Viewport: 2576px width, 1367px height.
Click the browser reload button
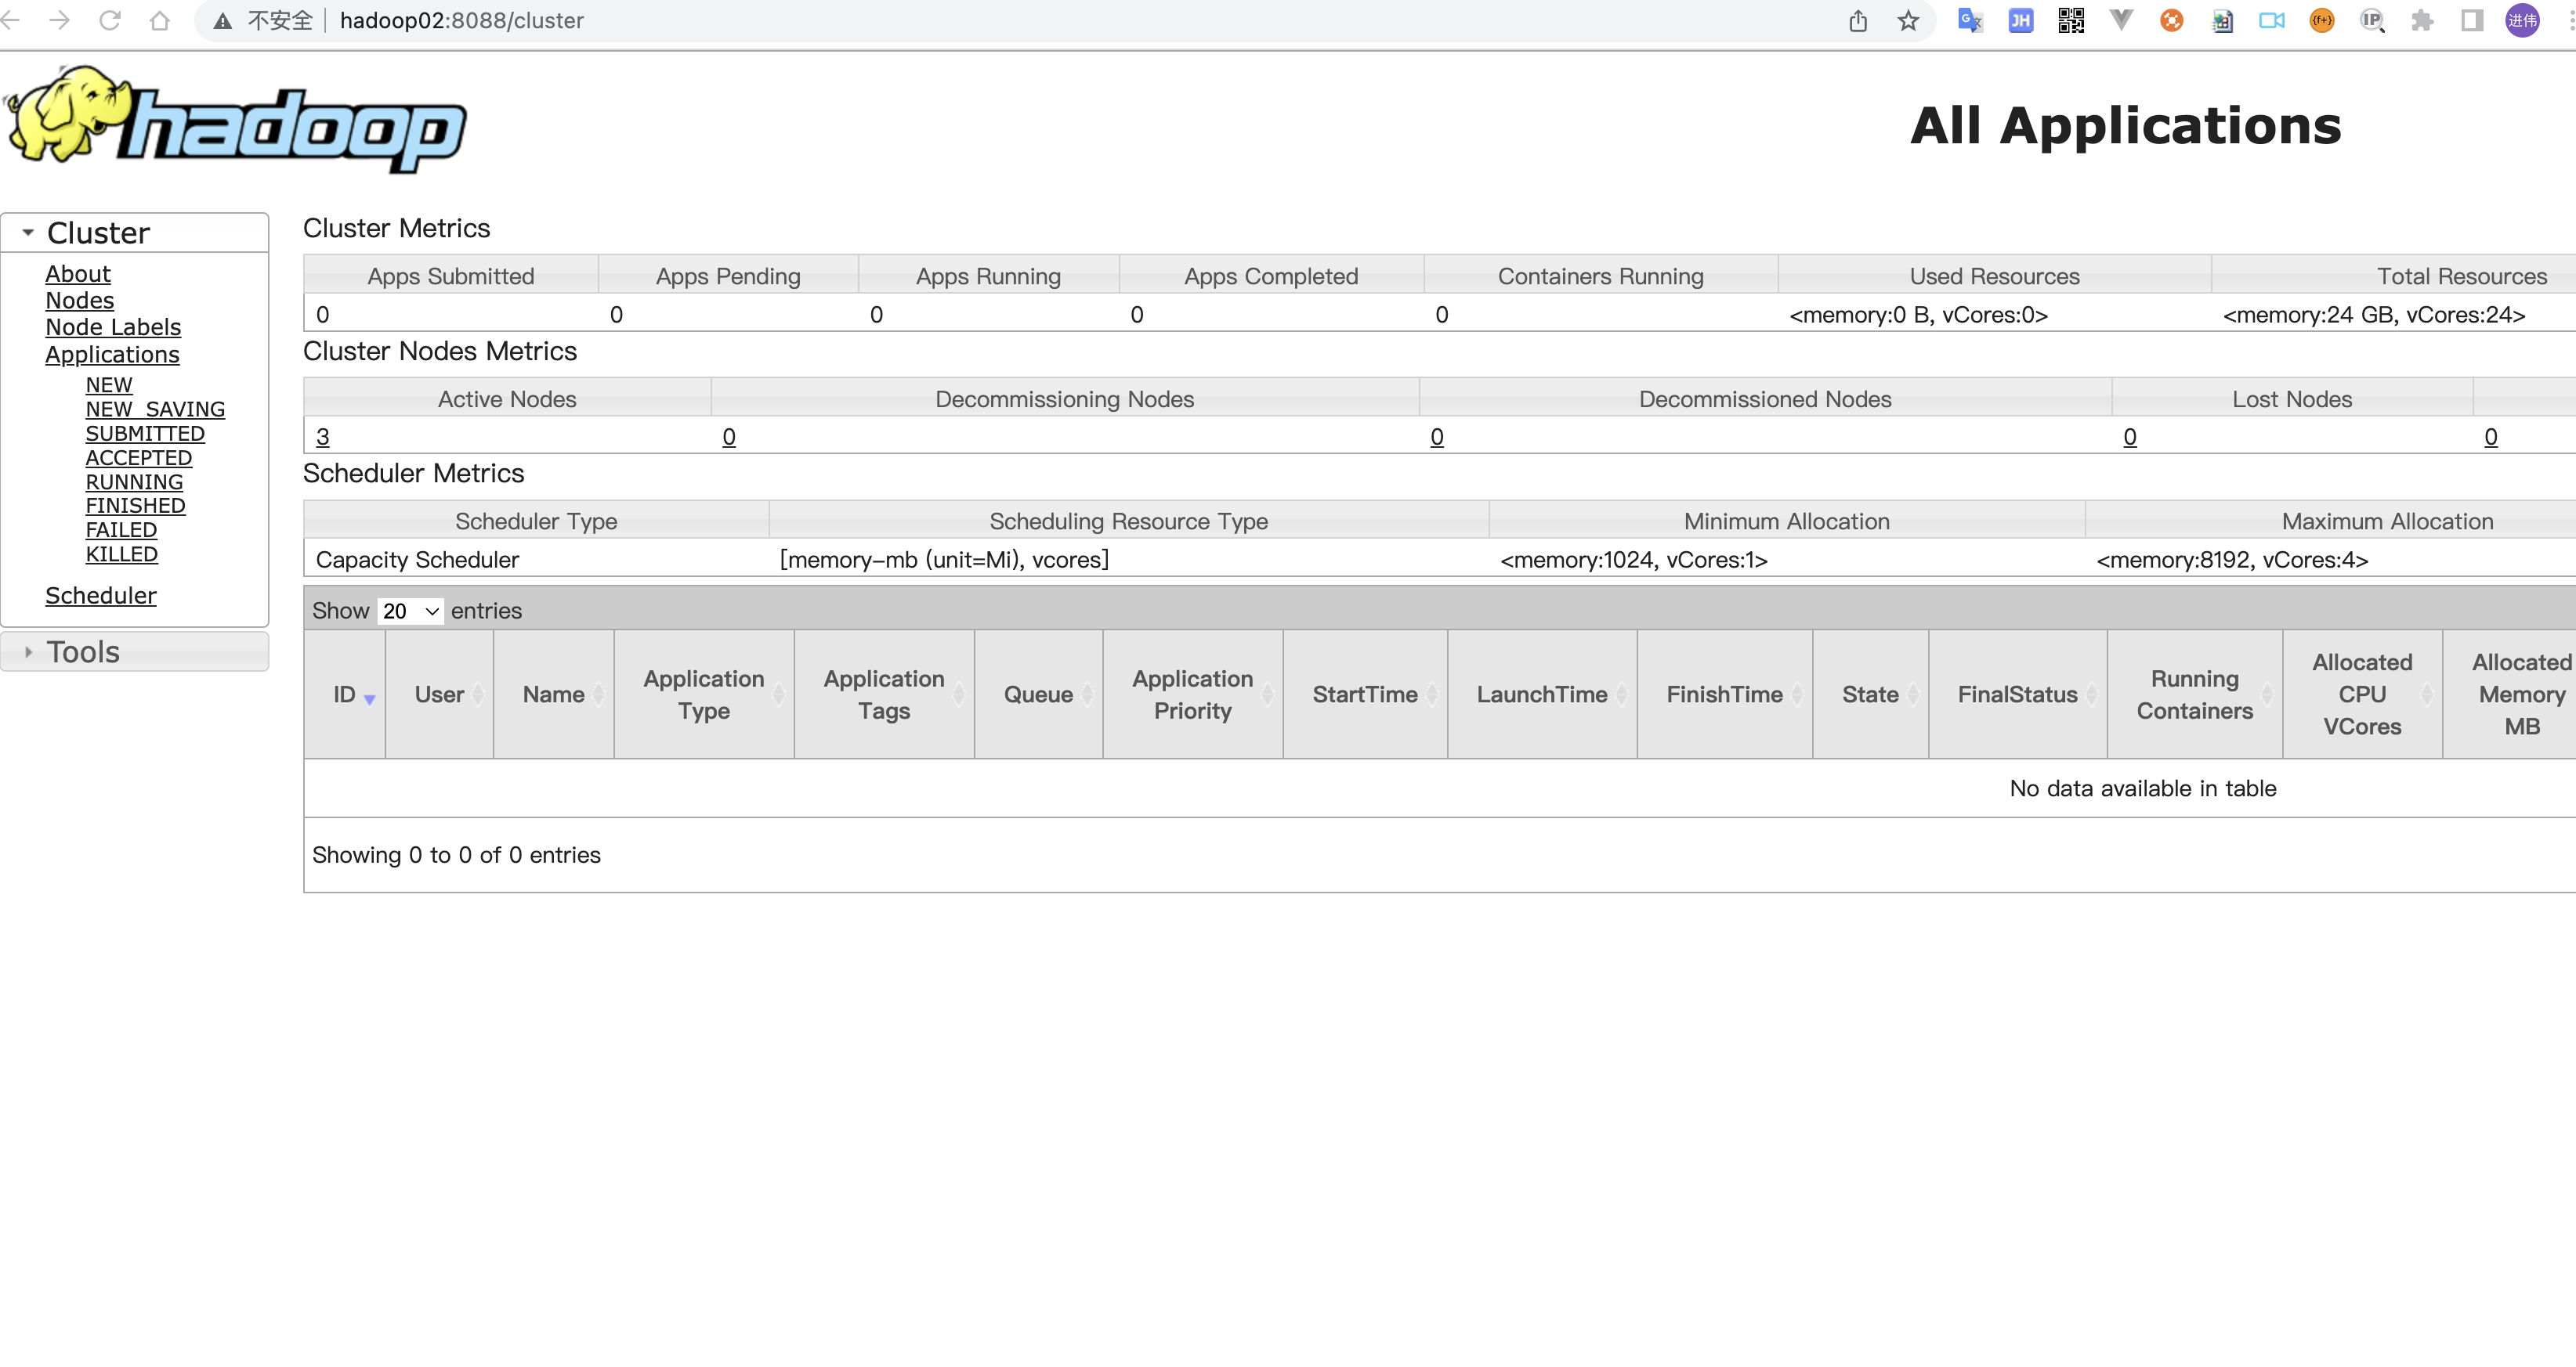pos(110,21)
